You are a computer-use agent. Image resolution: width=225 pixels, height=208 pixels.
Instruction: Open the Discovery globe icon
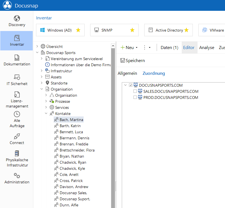(17, 18)
